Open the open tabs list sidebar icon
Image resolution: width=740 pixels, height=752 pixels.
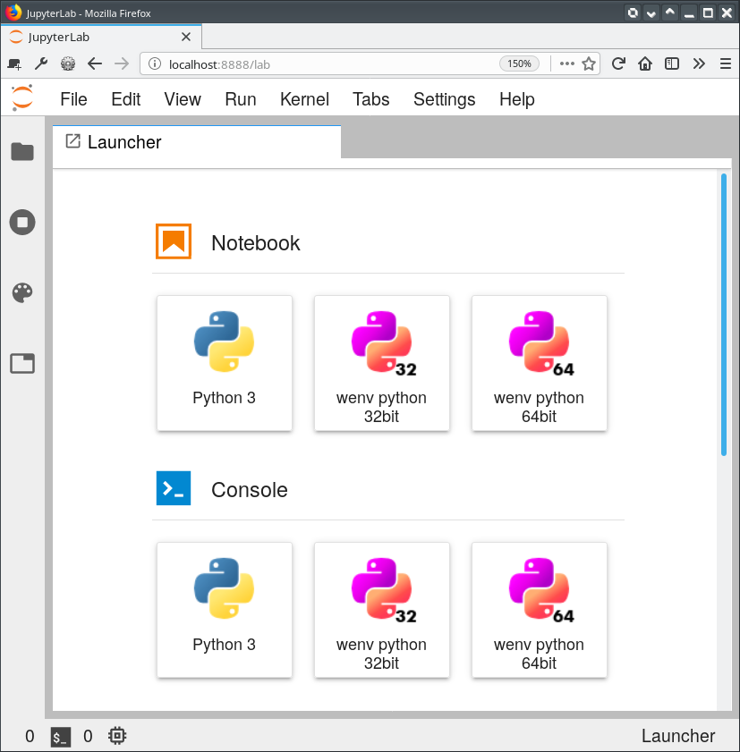coord(21,363)
